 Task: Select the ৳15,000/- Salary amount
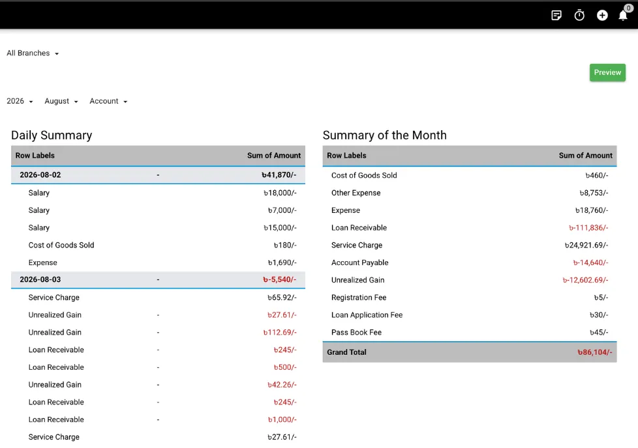pyautogui.click(x=280, y=228)
